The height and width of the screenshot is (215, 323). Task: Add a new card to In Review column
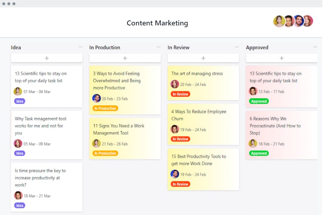(203, 58)
